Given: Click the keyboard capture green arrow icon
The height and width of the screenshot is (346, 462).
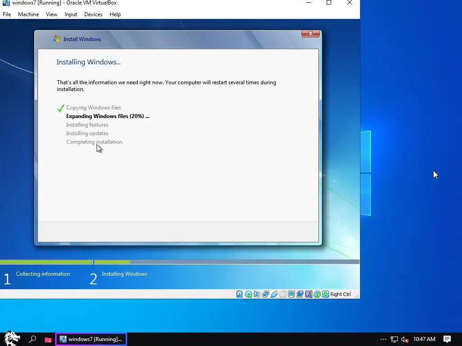Looking at the screenshot, I should [325, 294].
